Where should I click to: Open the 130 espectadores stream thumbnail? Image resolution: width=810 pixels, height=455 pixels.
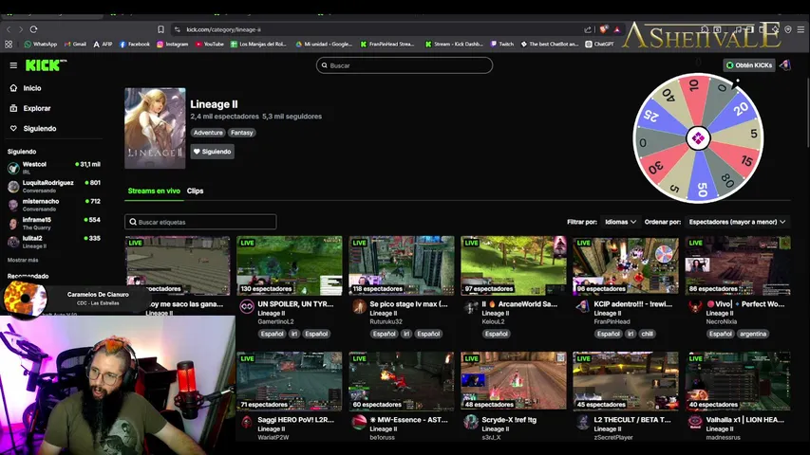pos(290,265)
